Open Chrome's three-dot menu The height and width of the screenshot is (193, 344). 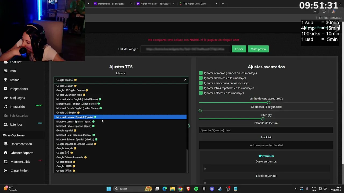pyautogui.click(x=340, y=11)
